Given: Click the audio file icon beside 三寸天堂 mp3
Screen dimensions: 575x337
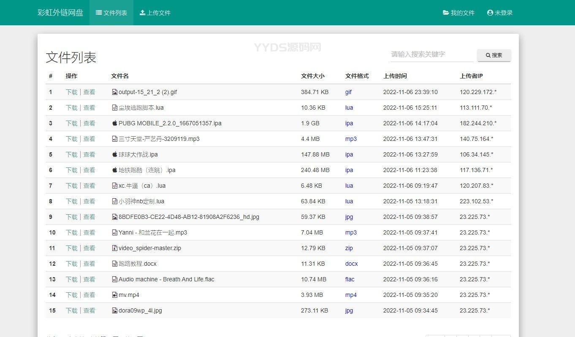Looking at the screenshot, I should pyautogui.click(x=114, y=139).
